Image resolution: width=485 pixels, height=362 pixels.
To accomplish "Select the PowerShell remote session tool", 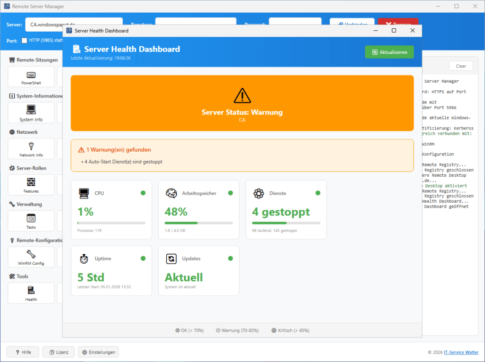I will (30, 77).
